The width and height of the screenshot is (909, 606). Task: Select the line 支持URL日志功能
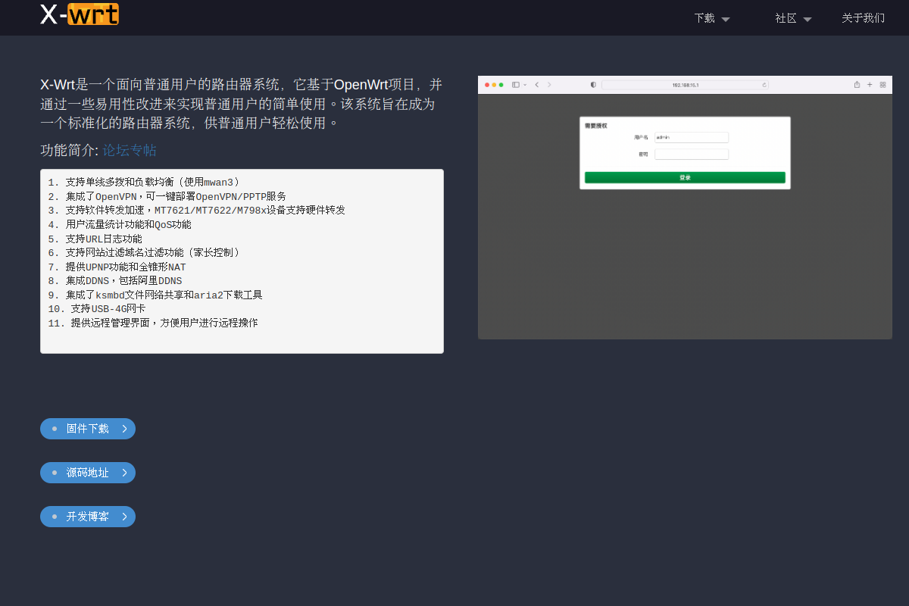[95, 239]
